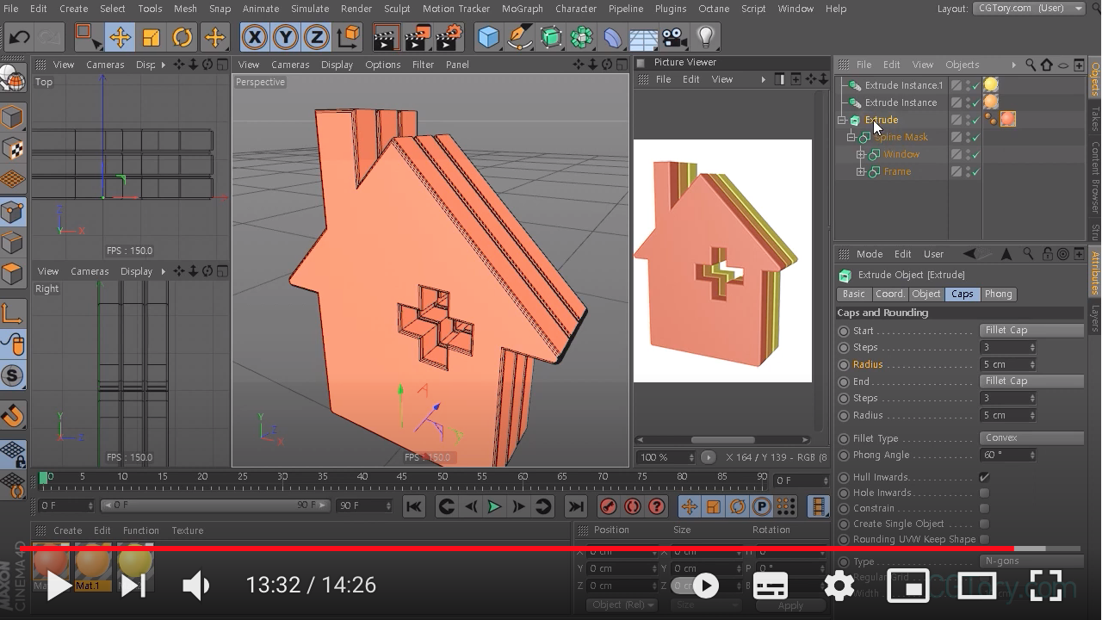This screenshot has height=620, width=1102.
Task: Add a Cube primitive object
Action: pyautogui.click(x=488, y=37)
